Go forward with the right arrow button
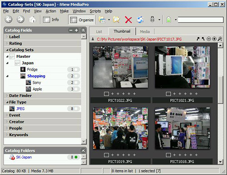Image resolution: width=227 pixels, height=175 pixels. [20, 20]
